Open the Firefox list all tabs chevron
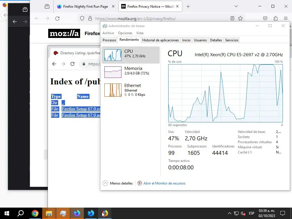The height and width of the screenshot is (219, 292). 236,6
